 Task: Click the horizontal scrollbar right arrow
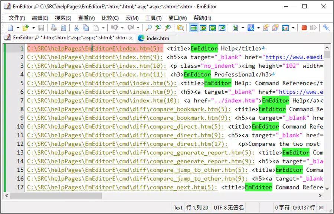click(320, 195)
